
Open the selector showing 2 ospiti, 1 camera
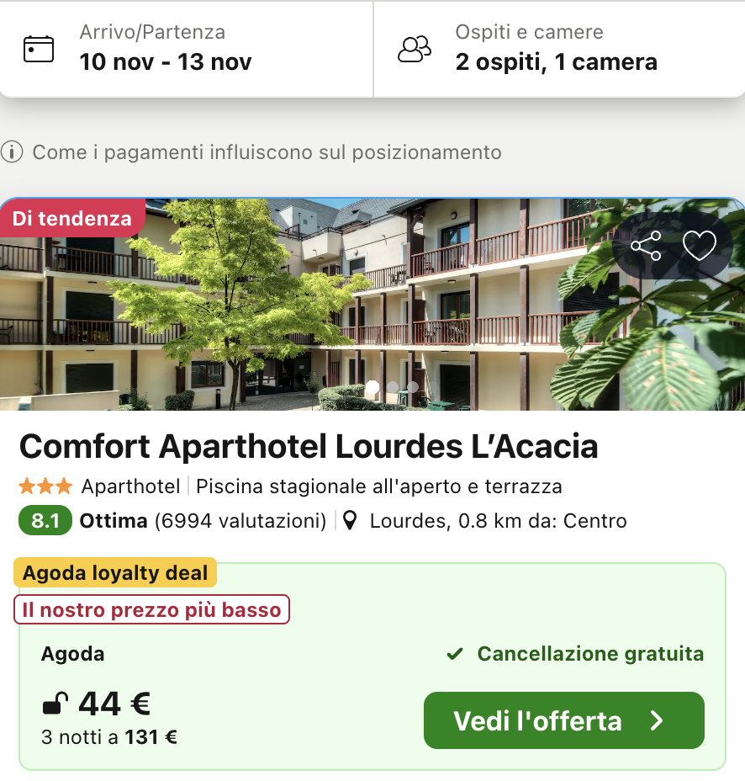(x=555, y=61)
